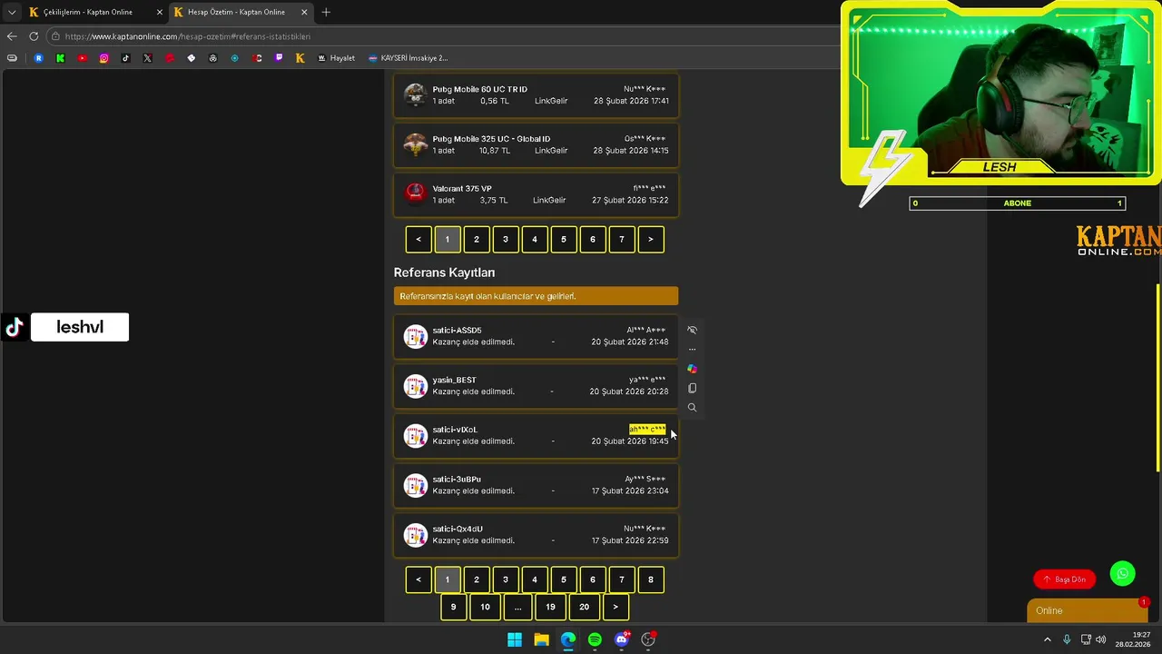1162x654 pixels.
Task: Select the yasin_BEST referral row
Action: tap(536, 386)
